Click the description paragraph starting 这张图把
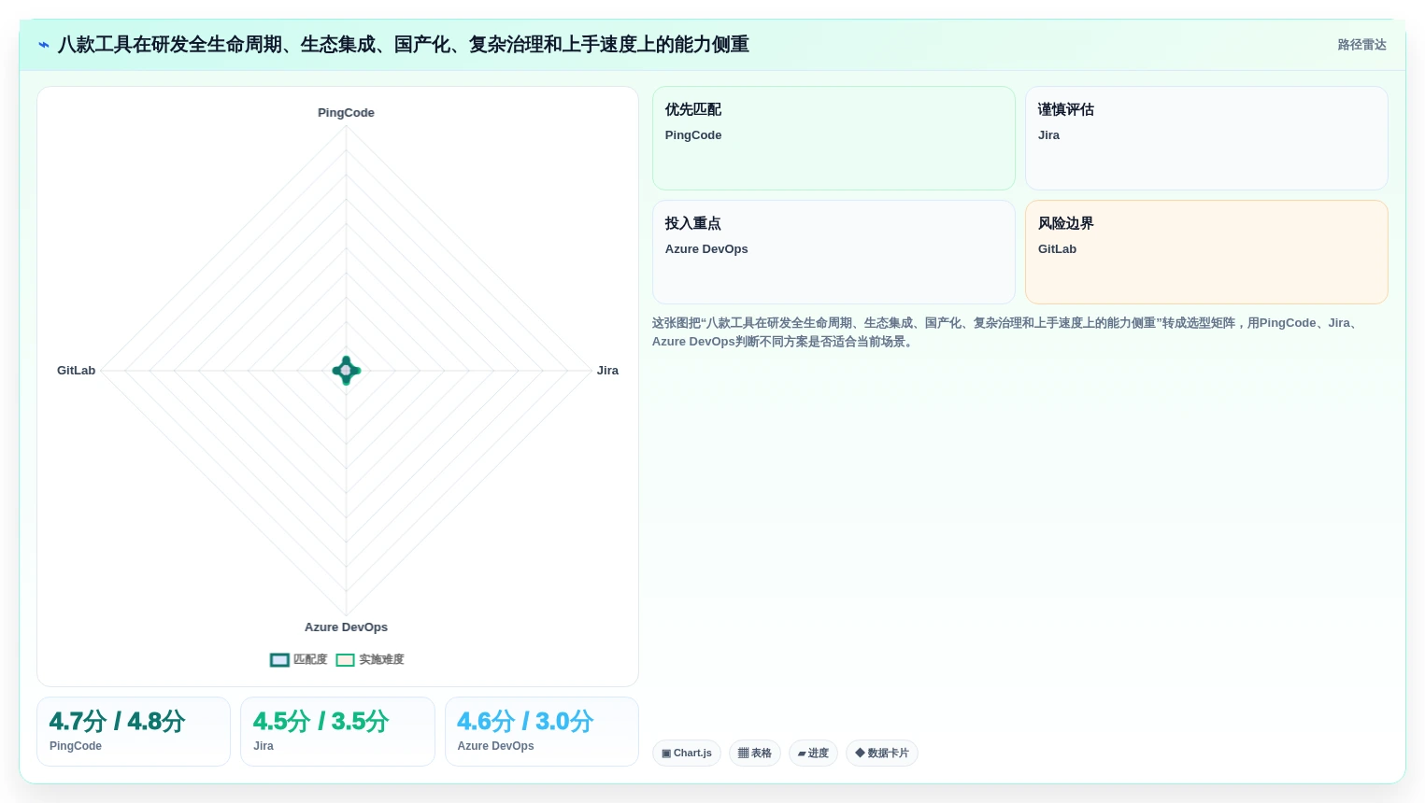 (1009, 332)
